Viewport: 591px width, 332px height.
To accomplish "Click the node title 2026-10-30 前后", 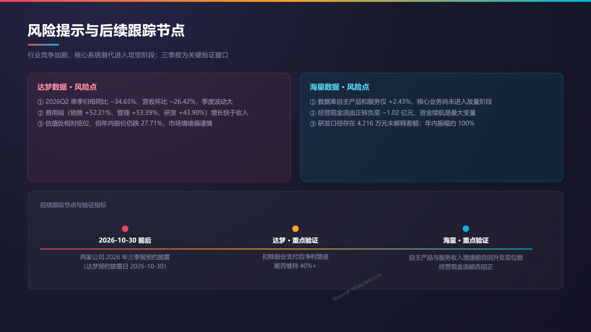I will [x=125, y=240].
